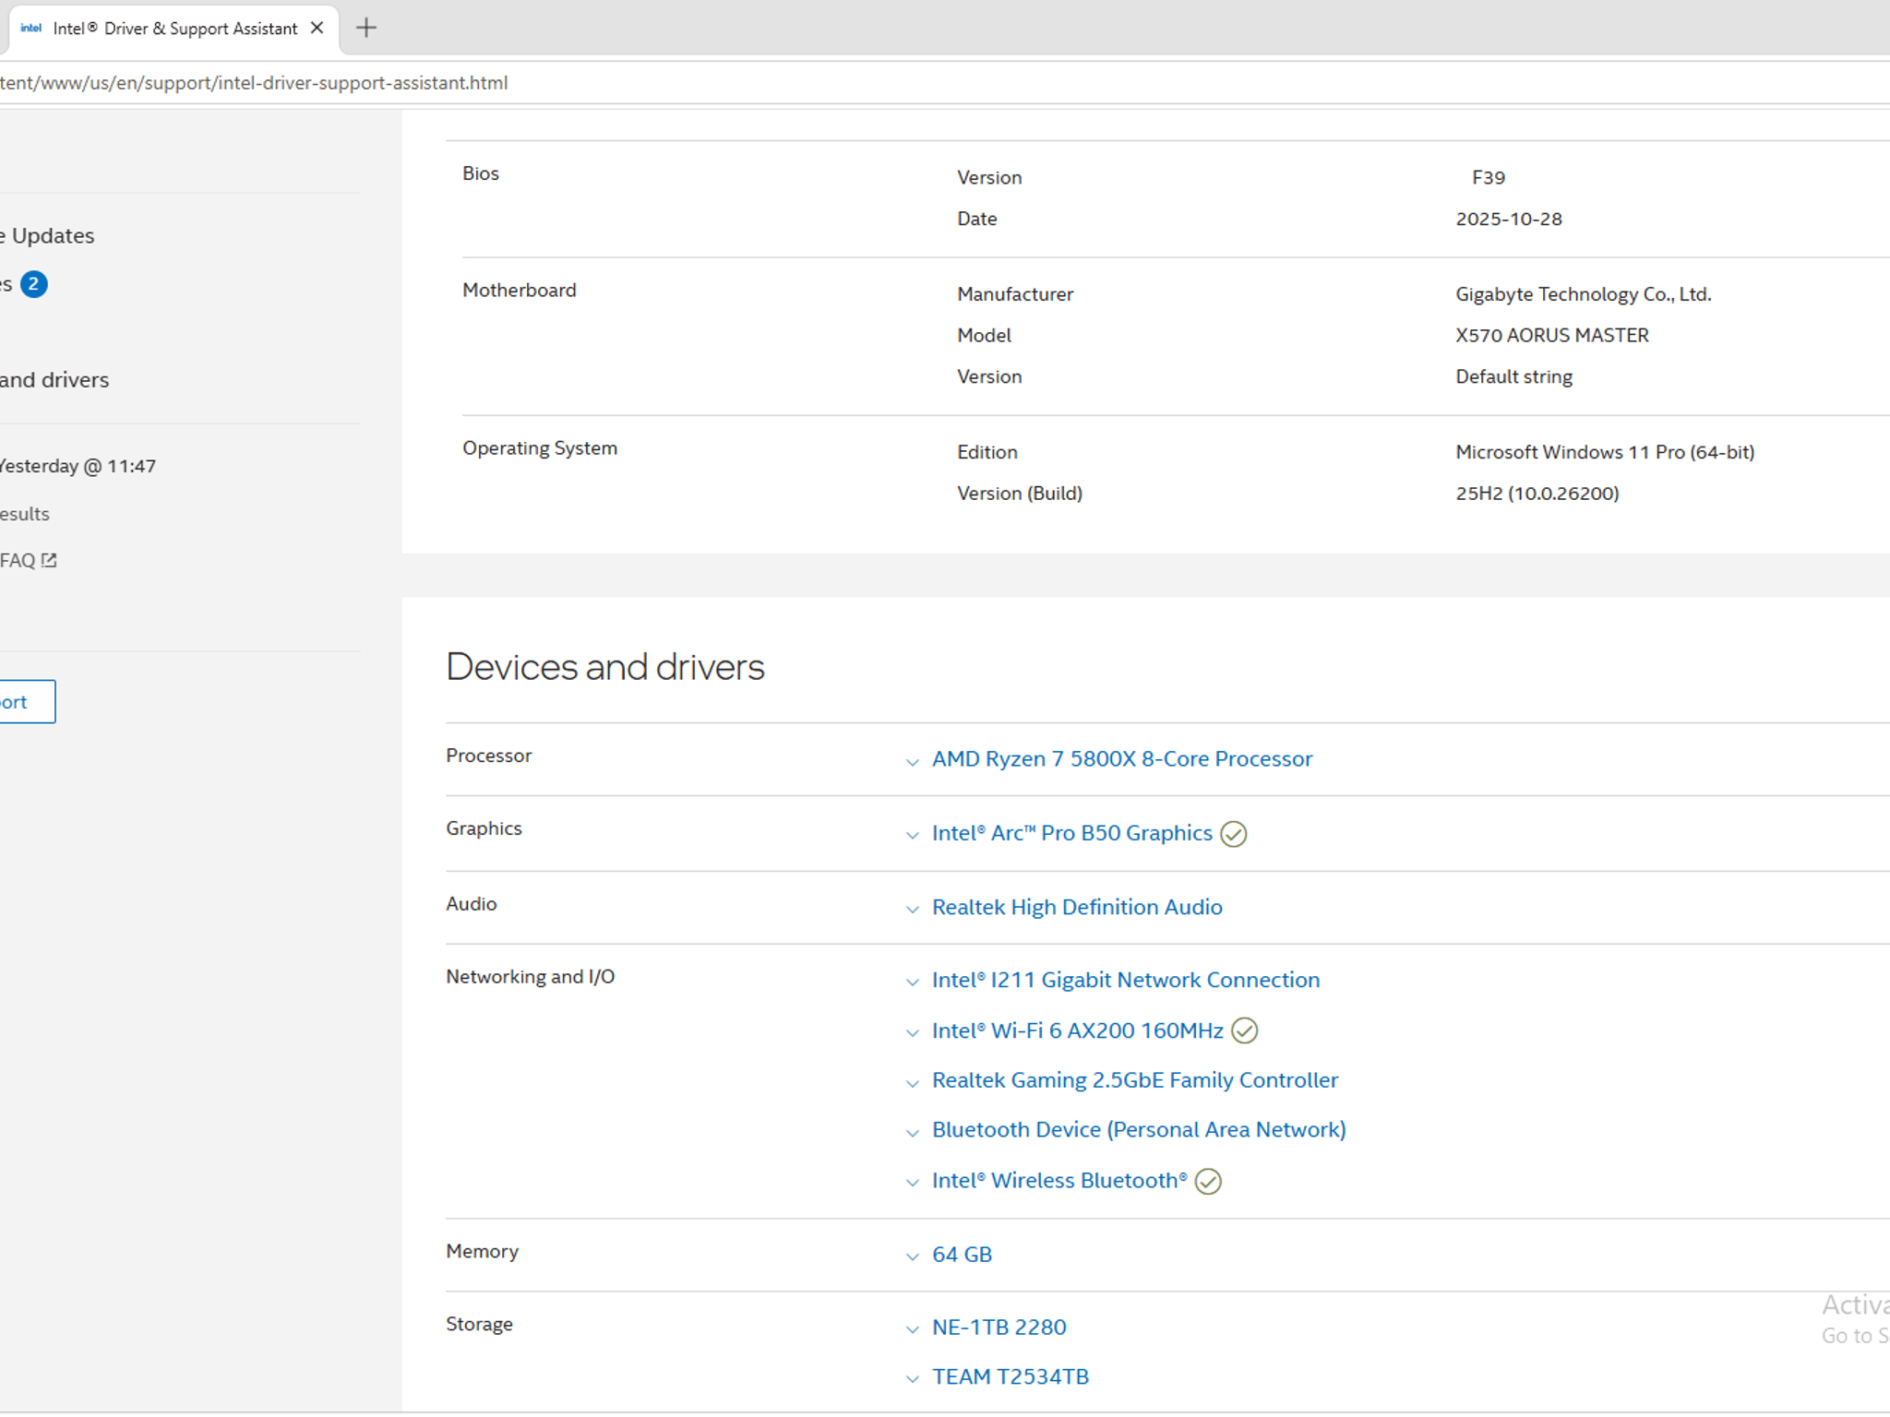Click the build value 25H2 (10.0.26200)
The width and height of the screenshot is (1890, 1417).
pyautogui.click(x=1537, y=494)
